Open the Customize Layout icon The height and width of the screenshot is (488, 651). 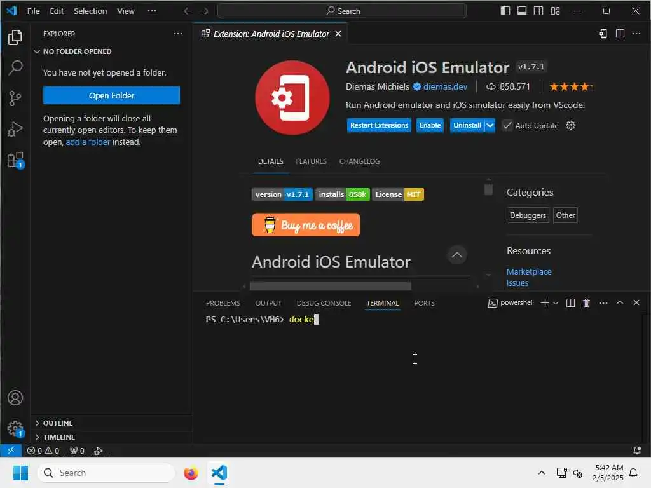555,11
